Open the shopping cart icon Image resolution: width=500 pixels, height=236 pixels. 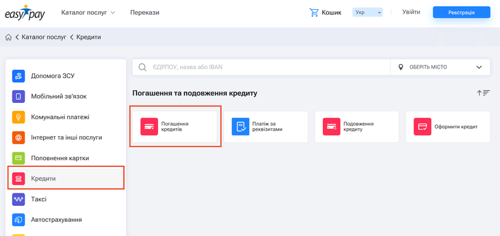[314, 13]
